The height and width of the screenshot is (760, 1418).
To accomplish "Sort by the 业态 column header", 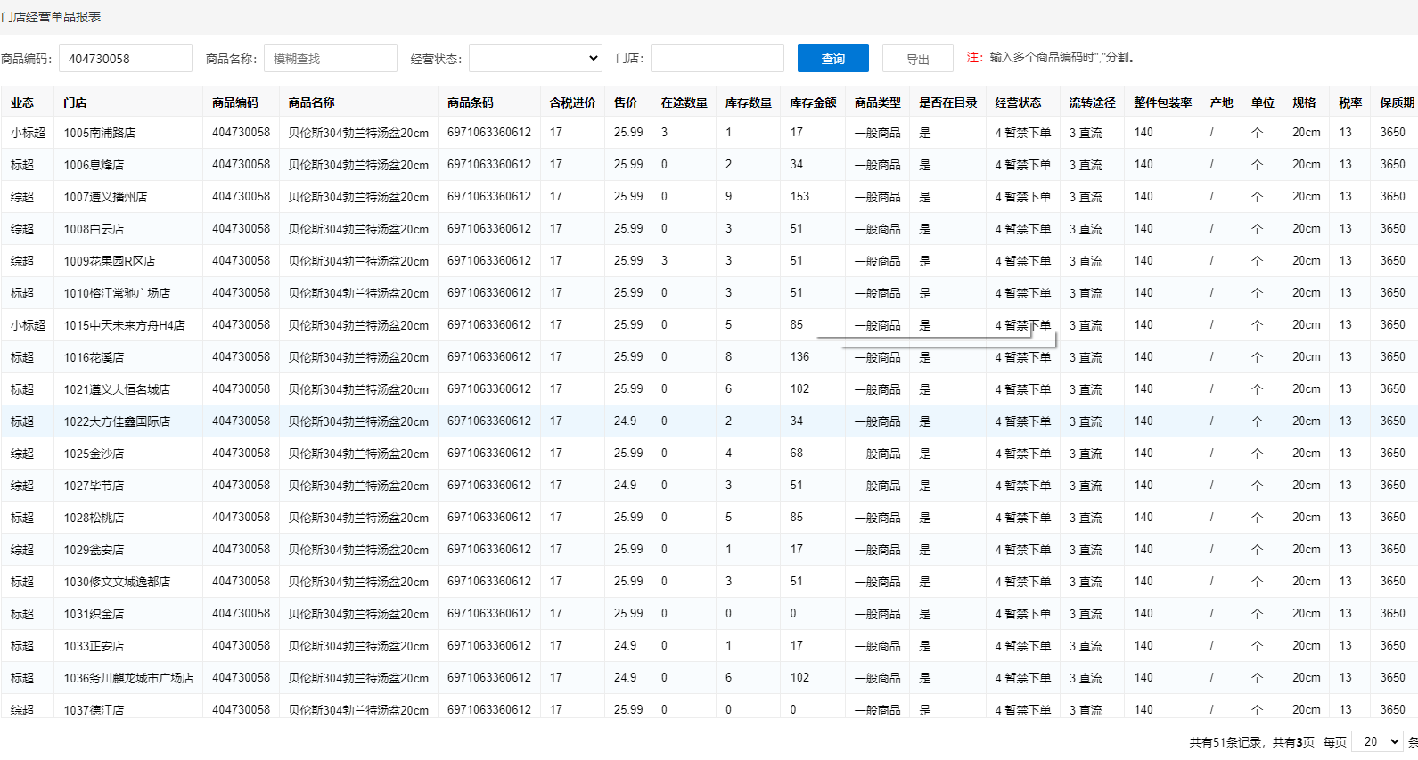I will coord(22,102).
